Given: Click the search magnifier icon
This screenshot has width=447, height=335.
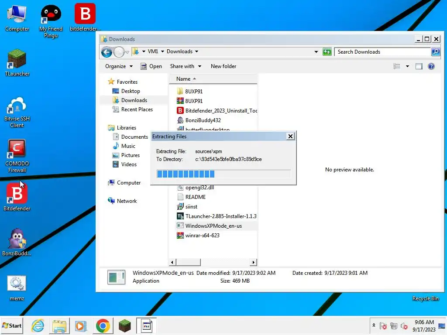Looking at the screenshot, I should click(x=435, y=52).
